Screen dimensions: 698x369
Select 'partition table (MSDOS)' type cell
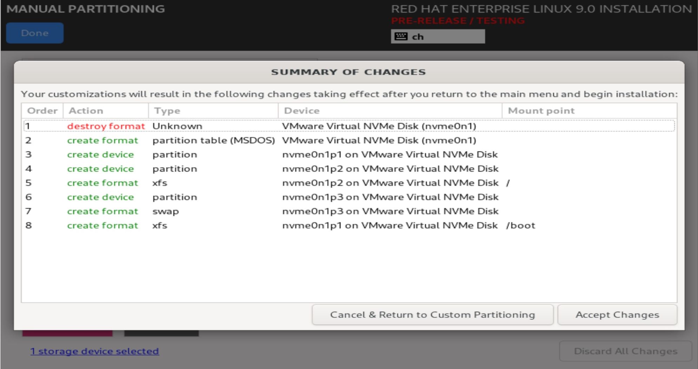213,141
